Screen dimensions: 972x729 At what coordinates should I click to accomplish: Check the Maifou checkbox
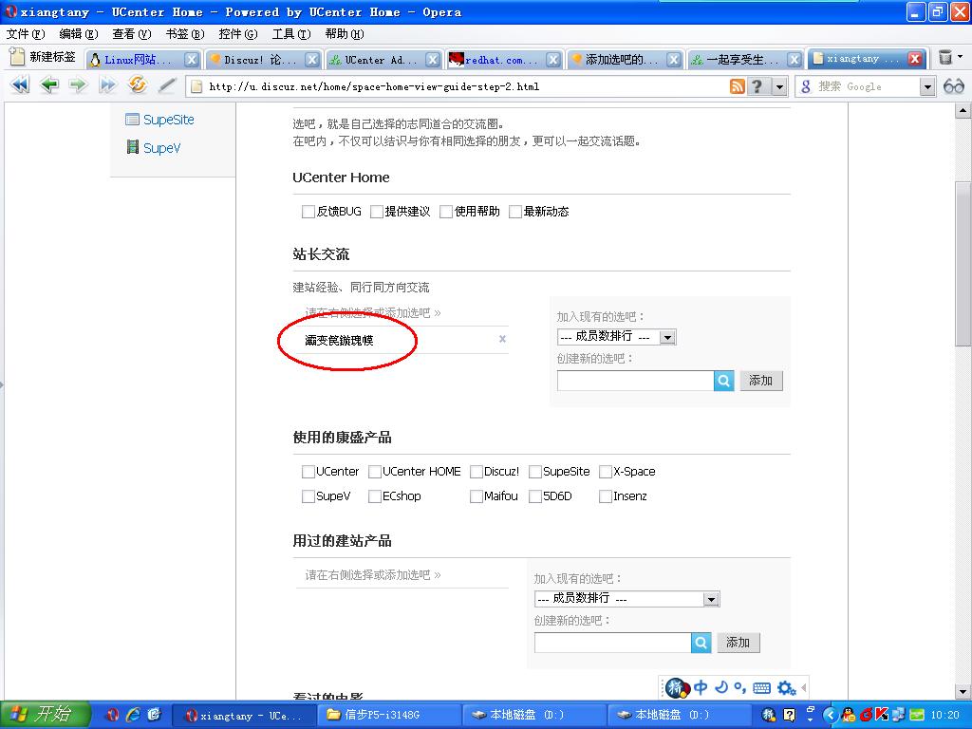(x=477, y=496)
